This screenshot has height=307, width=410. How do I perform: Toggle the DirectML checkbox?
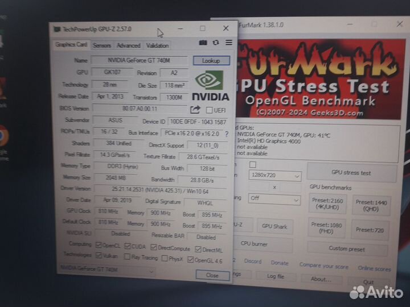click(198, 250)
